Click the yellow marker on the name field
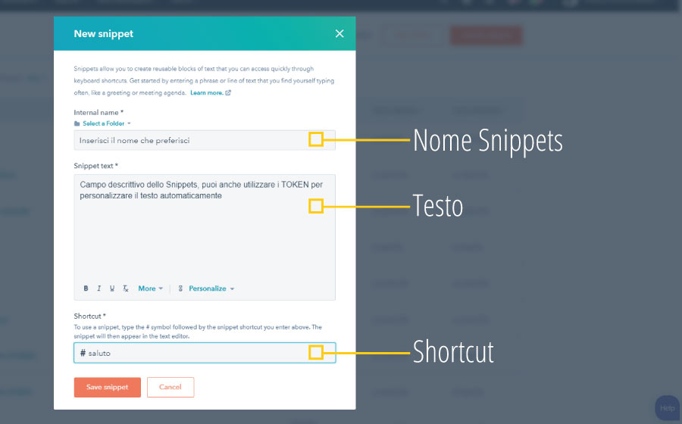 point(316,139)
